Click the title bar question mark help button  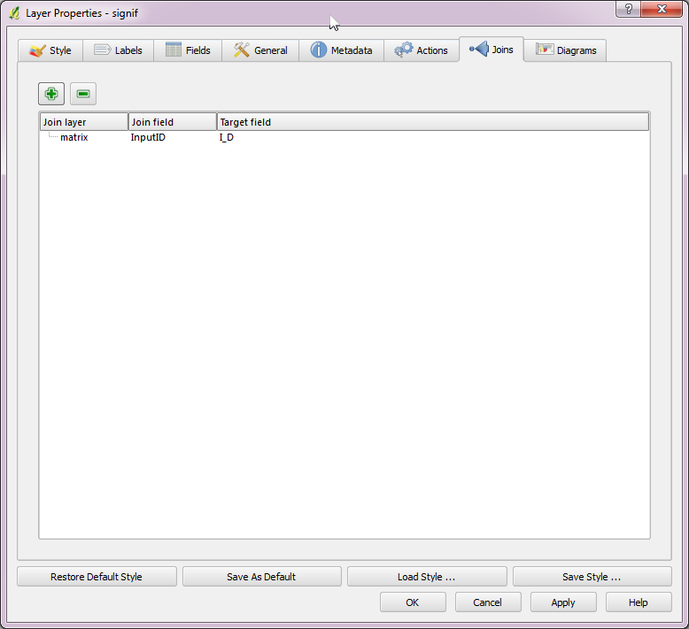coord(629,9)
